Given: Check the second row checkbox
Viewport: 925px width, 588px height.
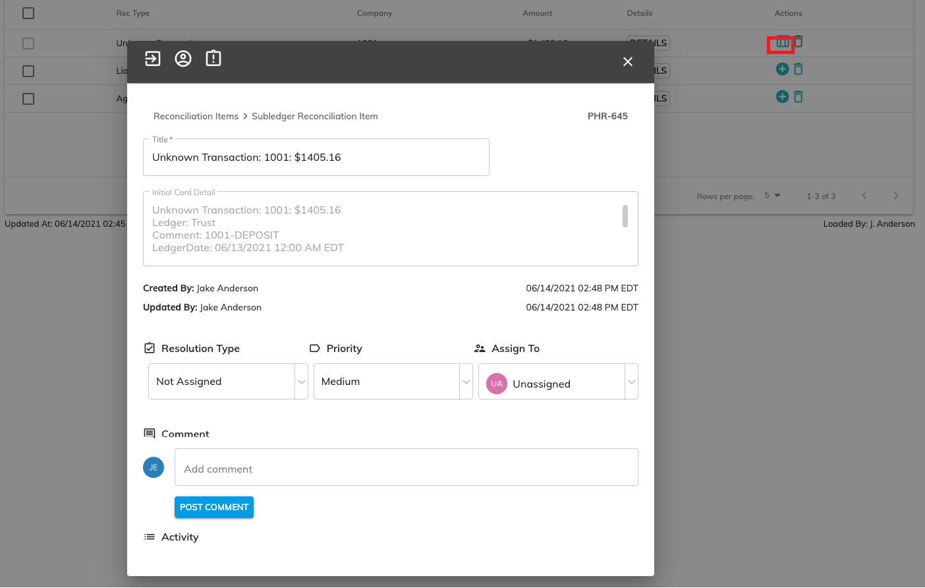Looking at the screenshot, I should pos(28,71).
